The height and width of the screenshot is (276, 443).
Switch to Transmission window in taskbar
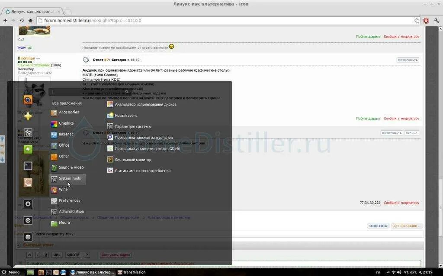[132, 273]
